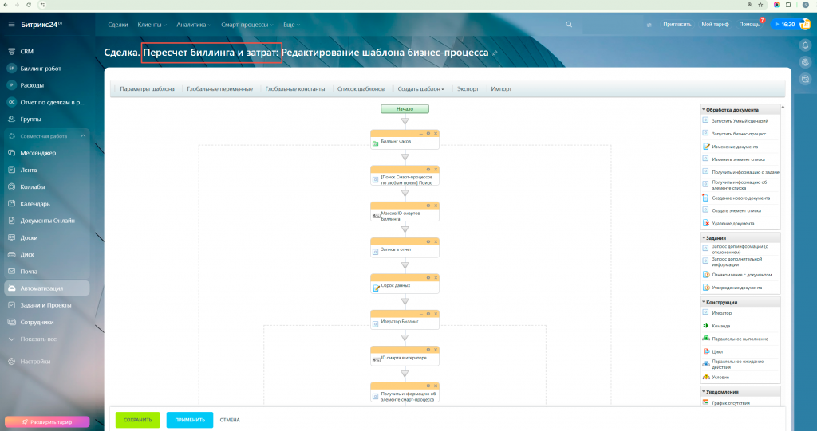817x431 pixels.
Task: Click the CRM icon in sidebar
Action: tap(11, 52)
